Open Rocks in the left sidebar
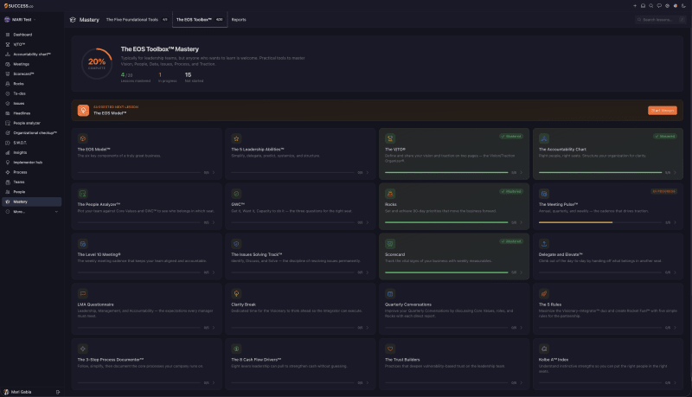Screen dimensions: 692x397 click(31, 84)
